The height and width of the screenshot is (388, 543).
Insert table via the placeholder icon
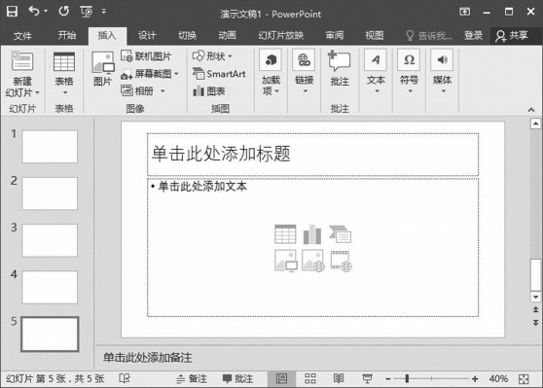click(285, 234)
